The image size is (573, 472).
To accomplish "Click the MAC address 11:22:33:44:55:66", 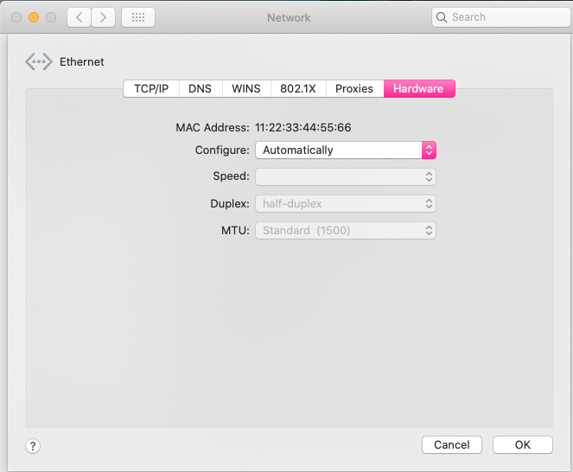I will click(303, 128).
